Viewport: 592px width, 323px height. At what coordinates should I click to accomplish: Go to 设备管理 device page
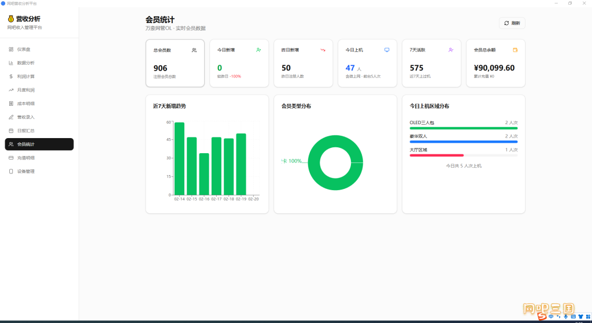click(39, 171)
